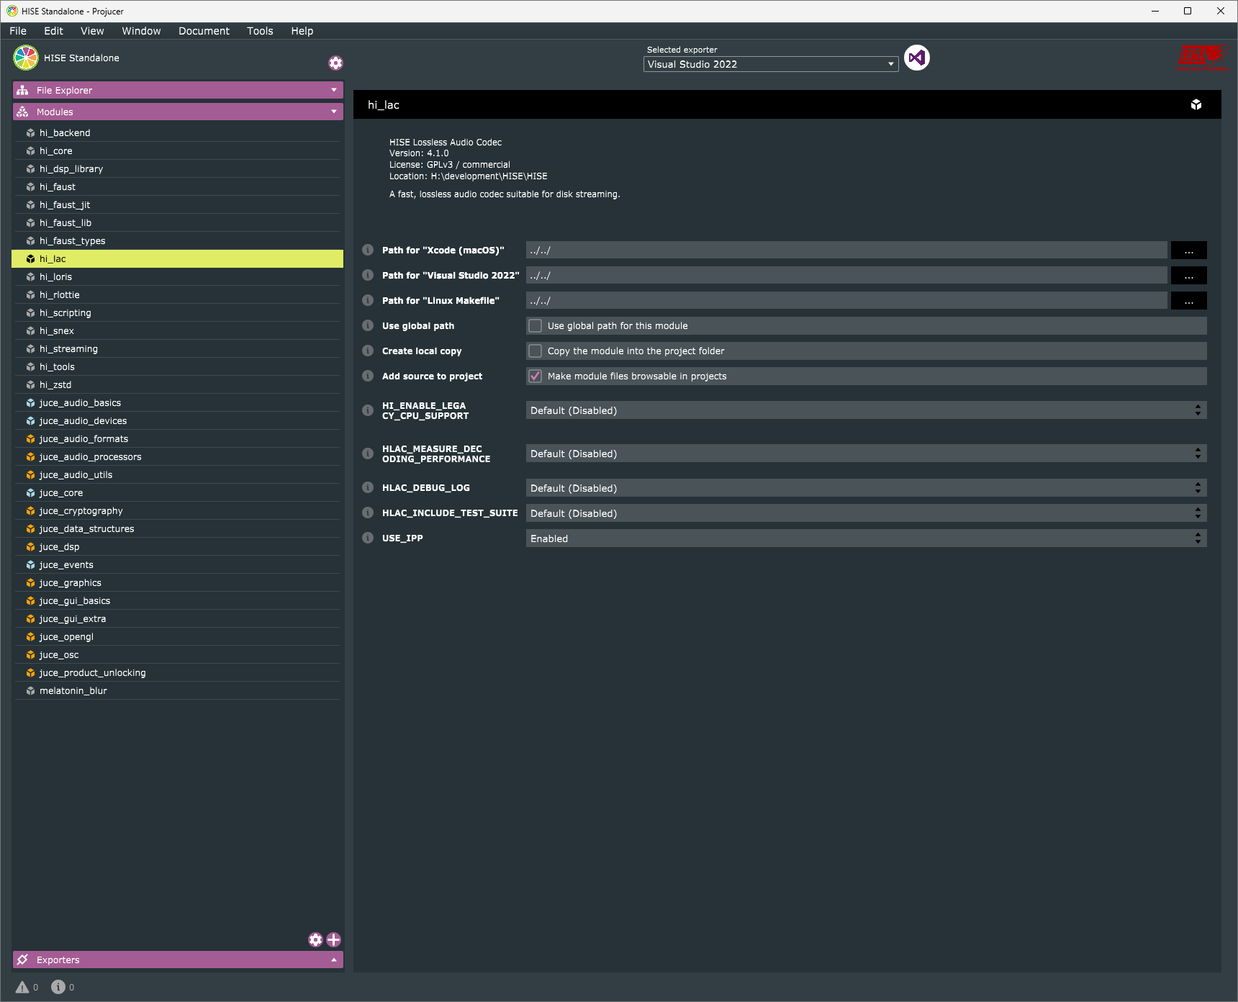The height and width of the screenshot is (1002, 1238).
Task: Open the File menu
Action: tap(18, 31)
